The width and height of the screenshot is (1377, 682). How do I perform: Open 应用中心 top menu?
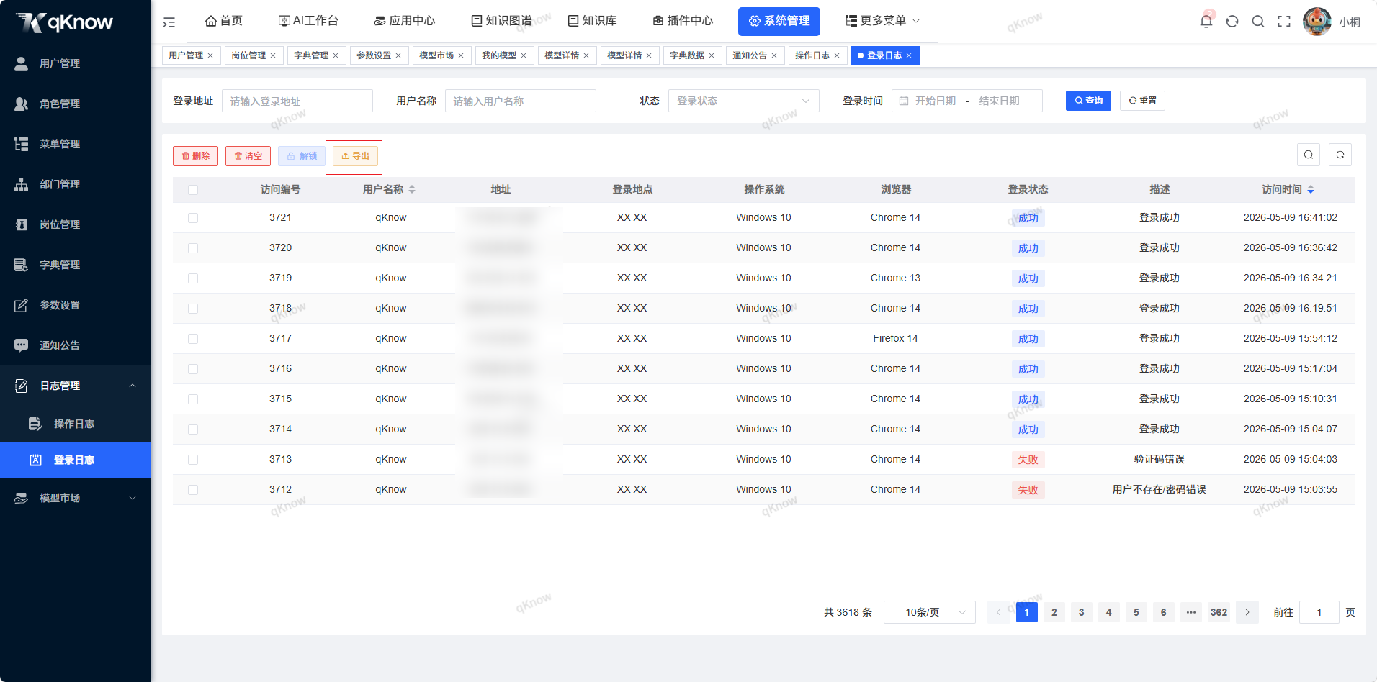[x=404, y=21]
